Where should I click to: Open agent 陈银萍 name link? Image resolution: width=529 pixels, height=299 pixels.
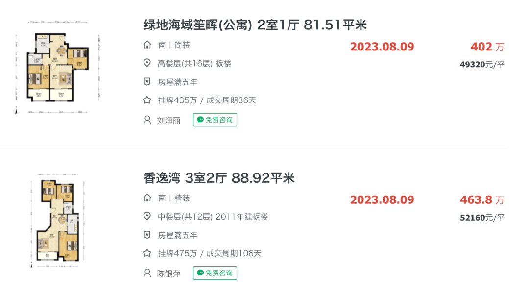coord(168,274)
